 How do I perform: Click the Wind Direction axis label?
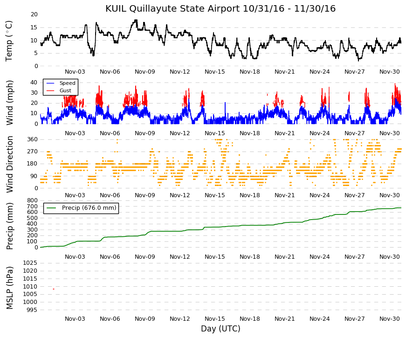pos(9,165)
